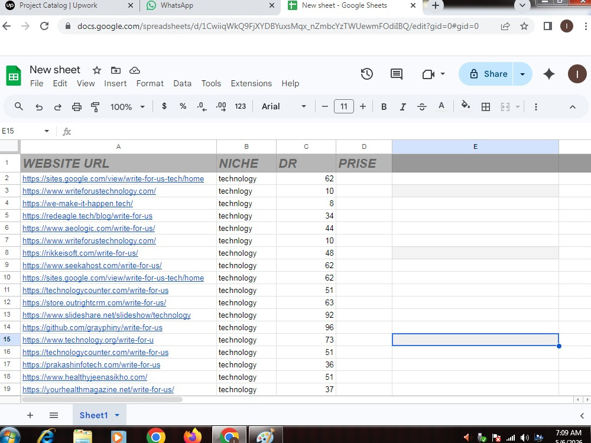Click the font size field showing 11

point(344,106)
